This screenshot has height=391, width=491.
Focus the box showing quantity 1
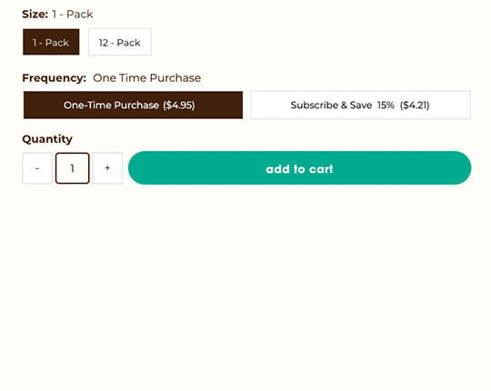coord(73,168)
